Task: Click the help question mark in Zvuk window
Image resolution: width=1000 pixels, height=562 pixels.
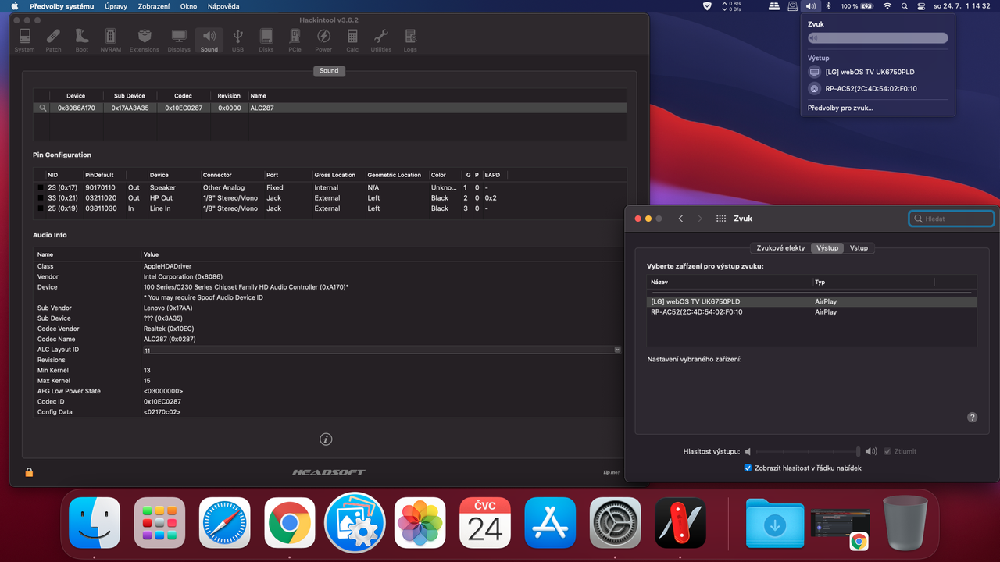Action: 972,418
